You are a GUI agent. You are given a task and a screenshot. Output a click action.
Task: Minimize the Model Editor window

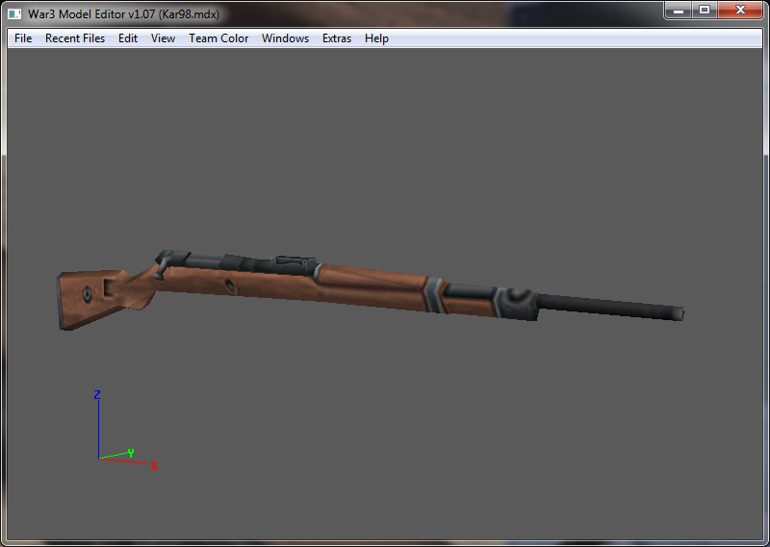click(x=679, y=10)
